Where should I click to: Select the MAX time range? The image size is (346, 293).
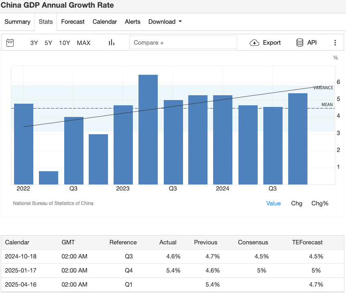(83, 43)
